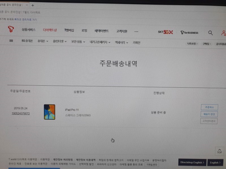
Task: Open 상품서비스 menu
Action: click(x=29, y=30)
